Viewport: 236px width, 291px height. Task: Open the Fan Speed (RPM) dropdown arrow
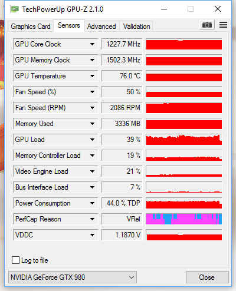coord(92,108)
